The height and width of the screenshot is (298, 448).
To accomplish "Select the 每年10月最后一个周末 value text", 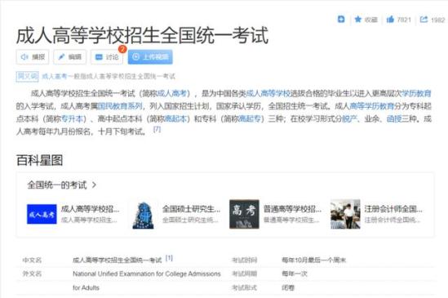I will click(x=313, y=260).
